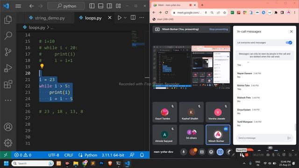Toggle bottom panel layout icon
Image resolution: width=299 pixels, height=168 pixels.
pyautogui.click(x=101, y=6)
